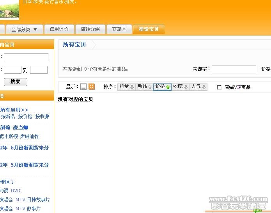Sort by 价格 with green arrow

tap(162, 87)
